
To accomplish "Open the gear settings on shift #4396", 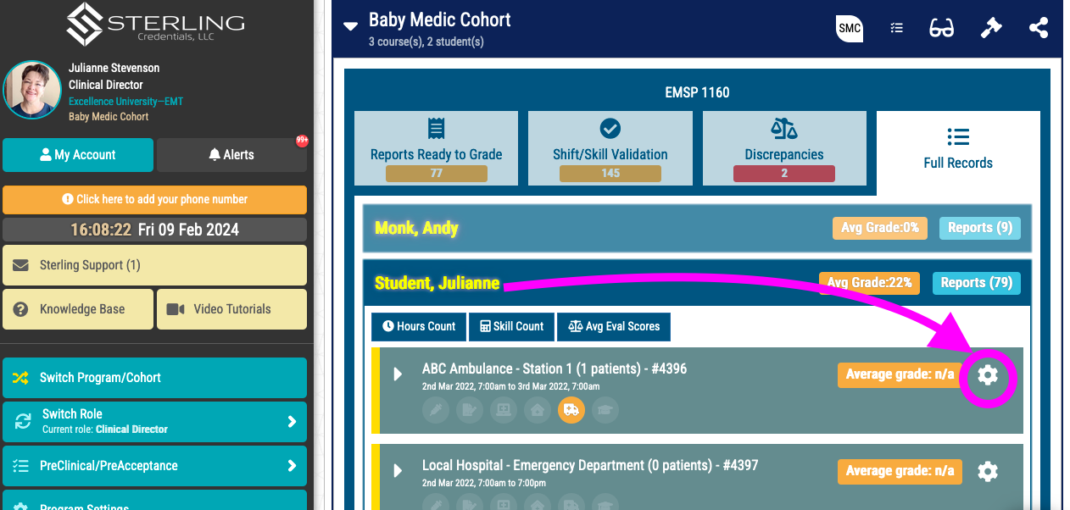I will [x=988, y=375].
